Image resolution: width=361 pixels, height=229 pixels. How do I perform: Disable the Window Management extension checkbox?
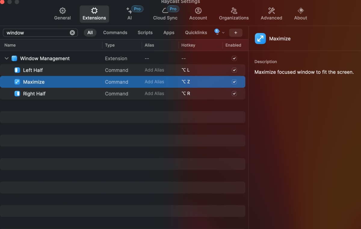(234, 58)
